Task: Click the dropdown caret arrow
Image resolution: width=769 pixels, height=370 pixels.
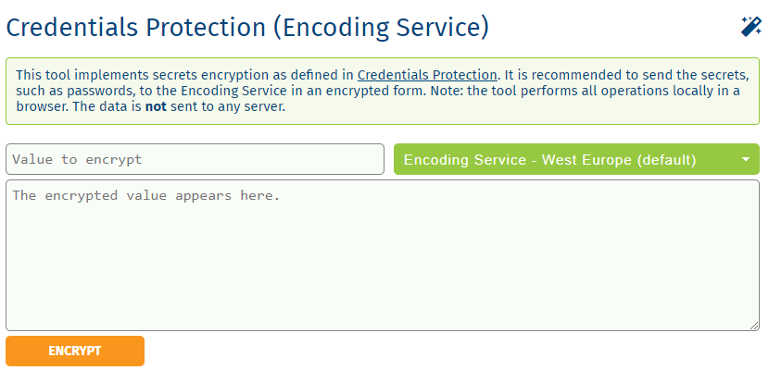Action: tap(746, 159)
